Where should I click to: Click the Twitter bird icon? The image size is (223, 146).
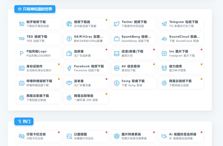click(117, 24)
